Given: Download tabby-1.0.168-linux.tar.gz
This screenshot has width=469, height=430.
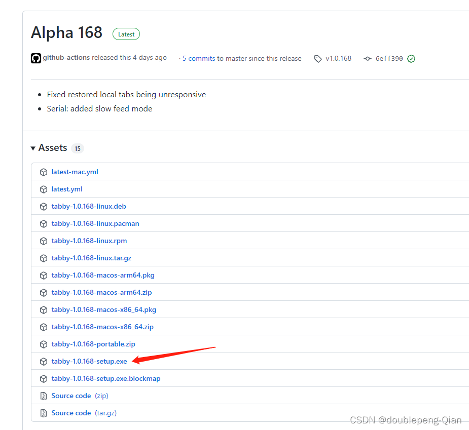Looking at the screenshot, I should pyautogui.click(x=91, y=258).
